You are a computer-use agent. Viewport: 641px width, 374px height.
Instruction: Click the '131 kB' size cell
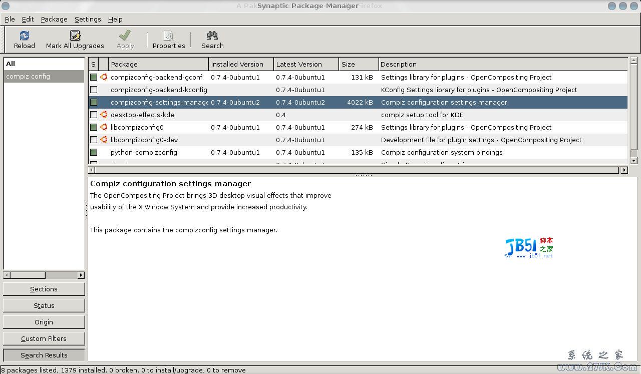tap(362, 77)
